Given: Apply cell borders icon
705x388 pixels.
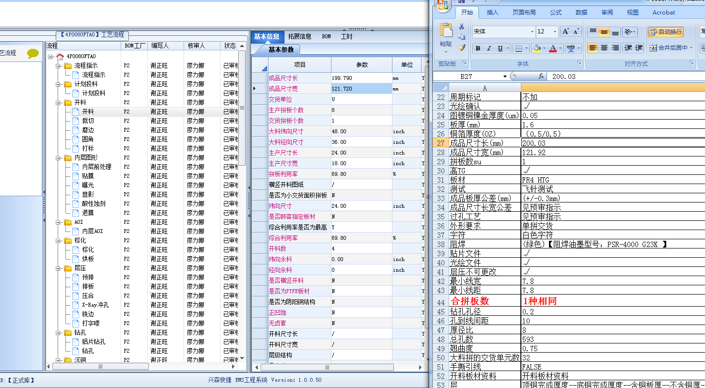Looking at the screenshot, I should tap(518, 48).
